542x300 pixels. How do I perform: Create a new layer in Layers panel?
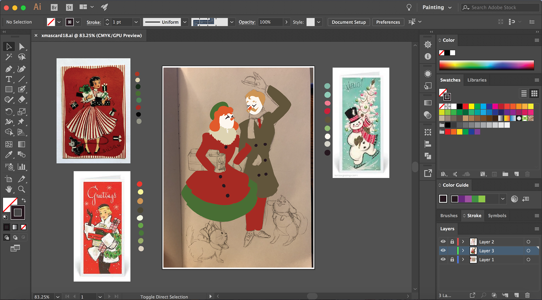coord(516,295)
